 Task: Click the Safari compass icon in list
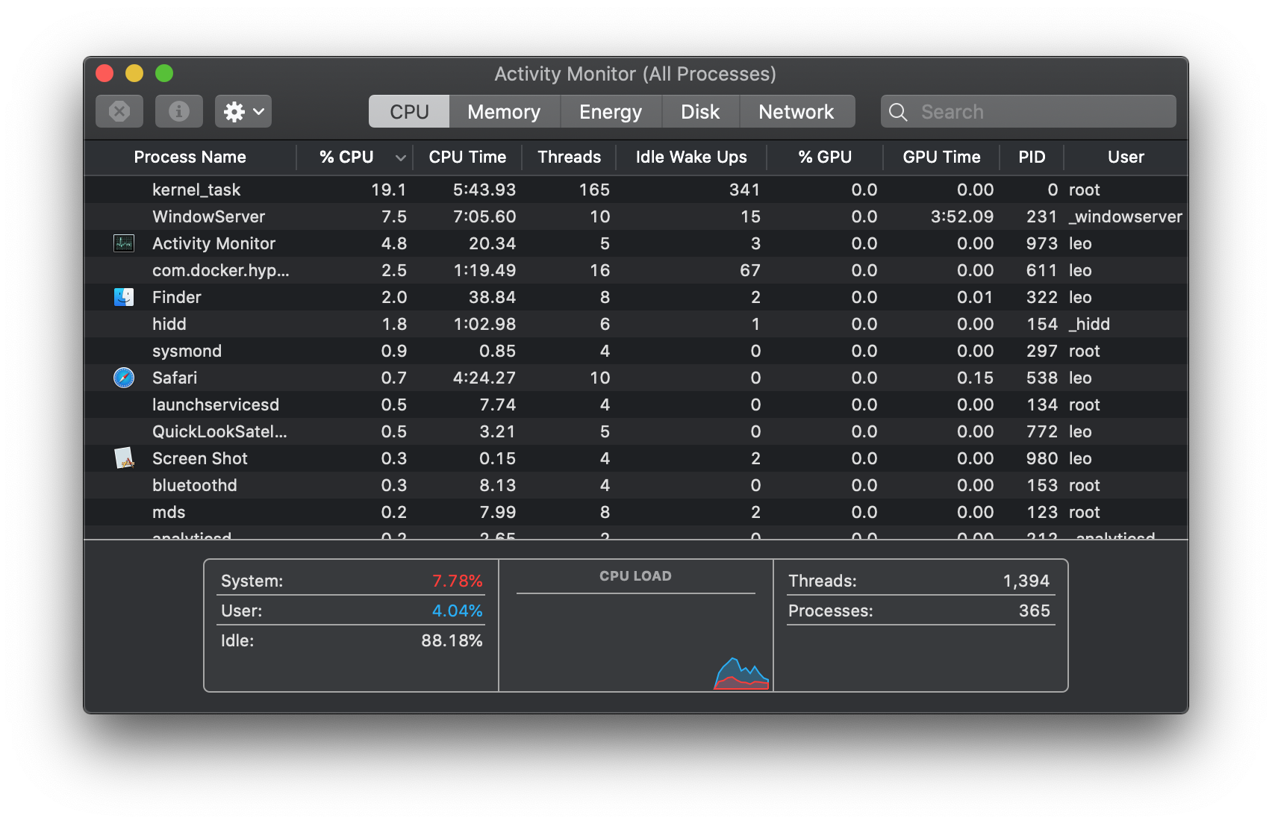pos(124,378)
